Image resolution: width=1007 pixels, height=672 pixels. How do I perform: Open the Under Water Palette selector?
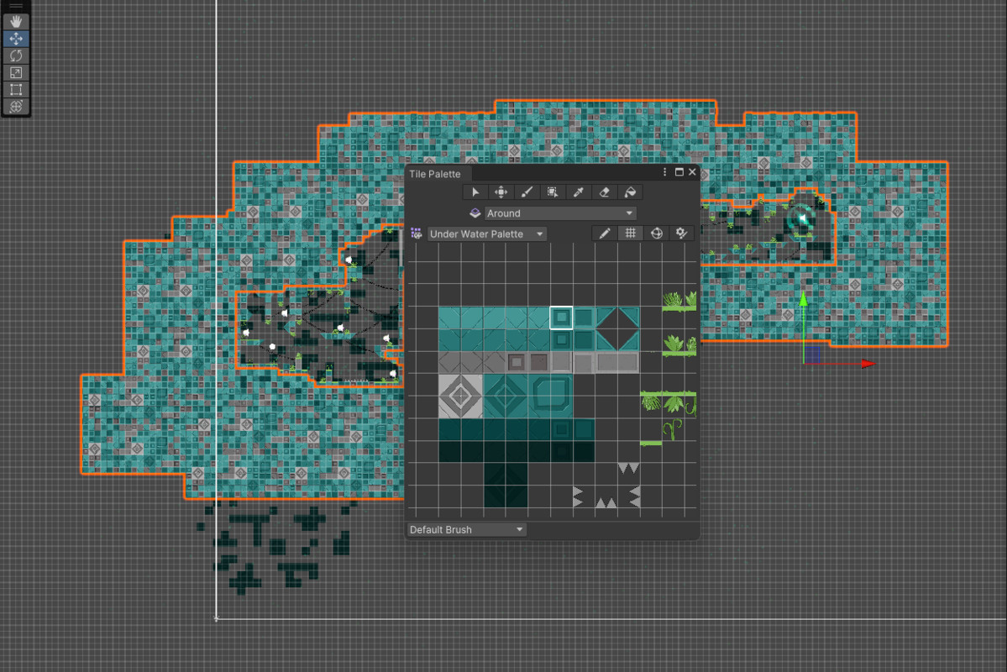(x=485, y=233)
